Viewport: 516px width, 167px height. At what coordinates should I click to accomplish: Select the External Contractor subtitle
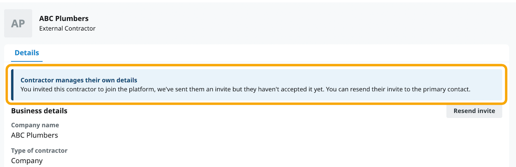click(x=67, y=29)
